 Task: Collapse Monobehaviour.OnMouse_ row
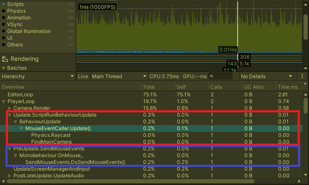pyautogui.click(x=15, y=155)
